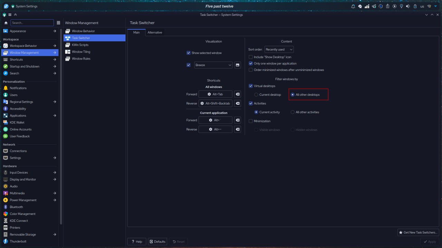Click the home icon beside the search field
442x248 pixels.
(6, 23)
